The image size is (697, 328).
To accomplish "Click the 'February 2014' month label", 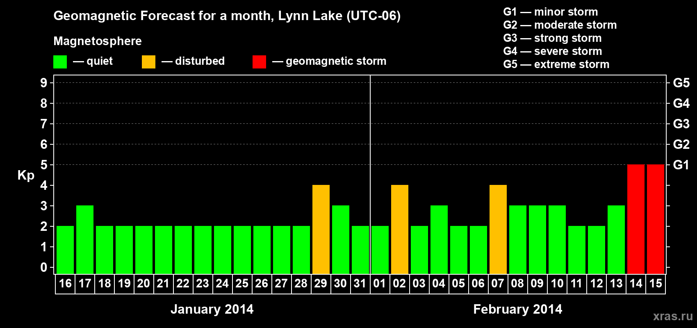I will tap(517, 309).
